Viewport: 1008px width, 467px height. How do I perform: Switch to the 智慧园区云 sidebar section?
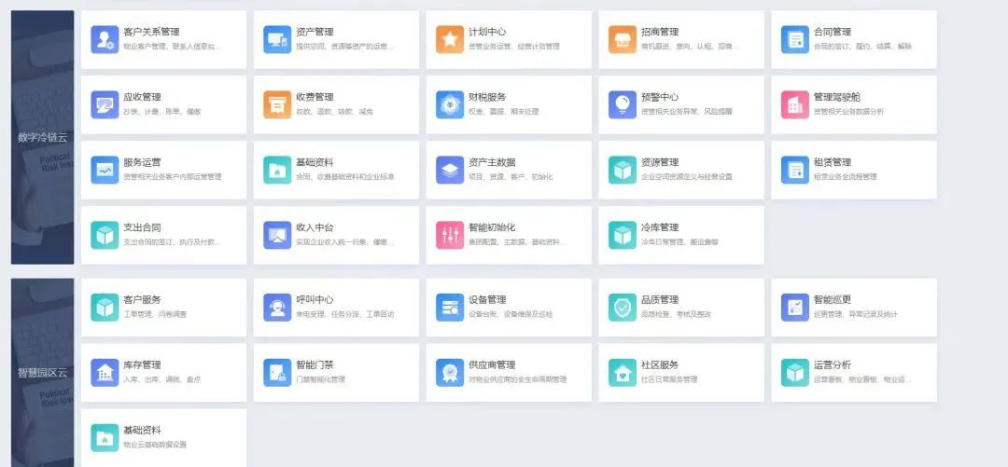tap(42, 373)
